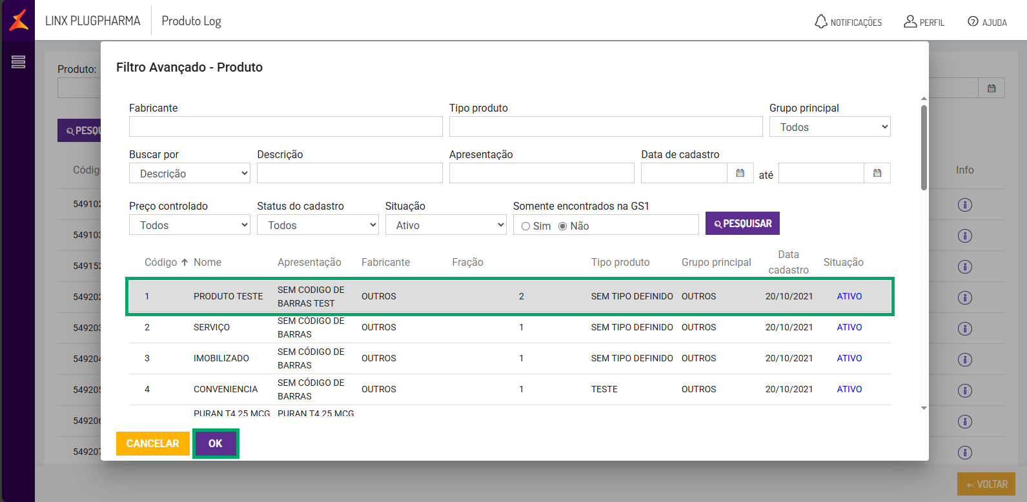1027x502 pixels.
Task: Click the info icon at top of Info column
Action: point(964,205)
